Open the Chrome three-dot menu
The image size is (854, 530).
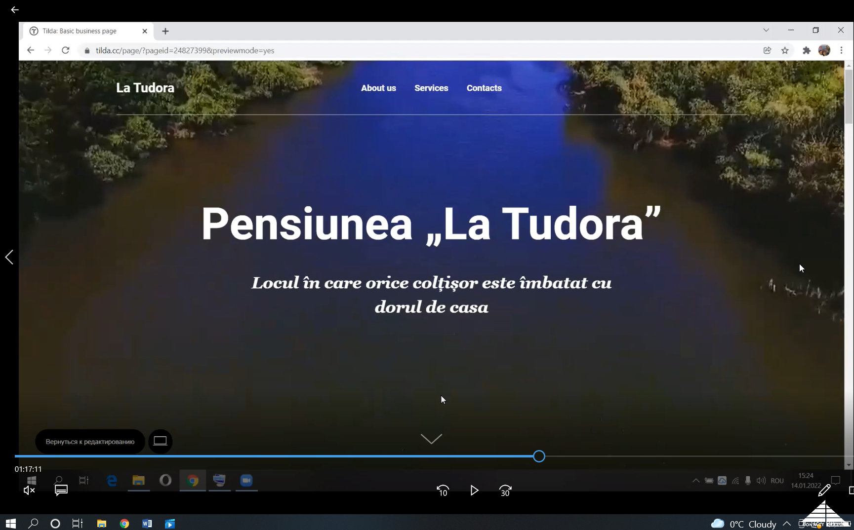pos(841,50)
